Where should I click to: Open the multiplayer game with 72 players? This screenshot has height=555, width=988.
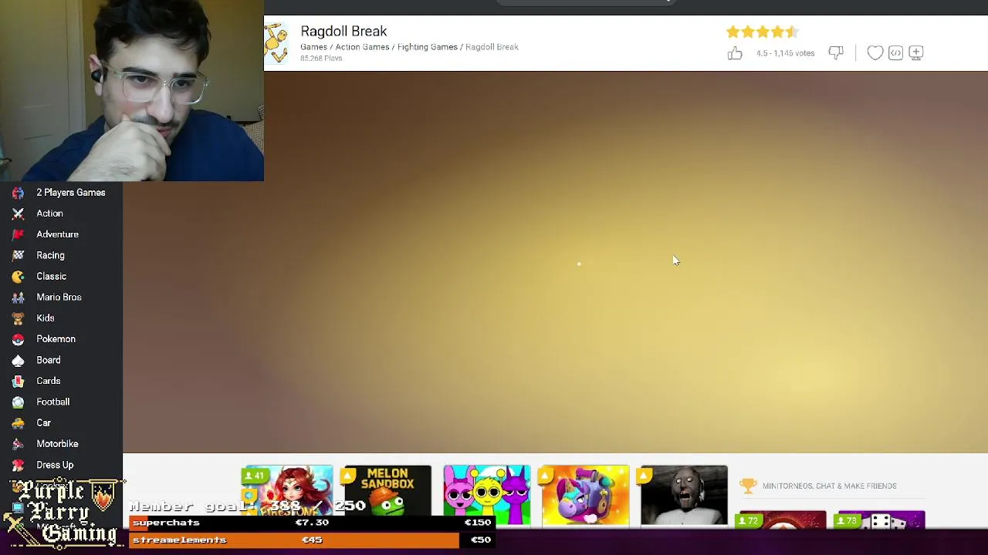pos(782,520)
